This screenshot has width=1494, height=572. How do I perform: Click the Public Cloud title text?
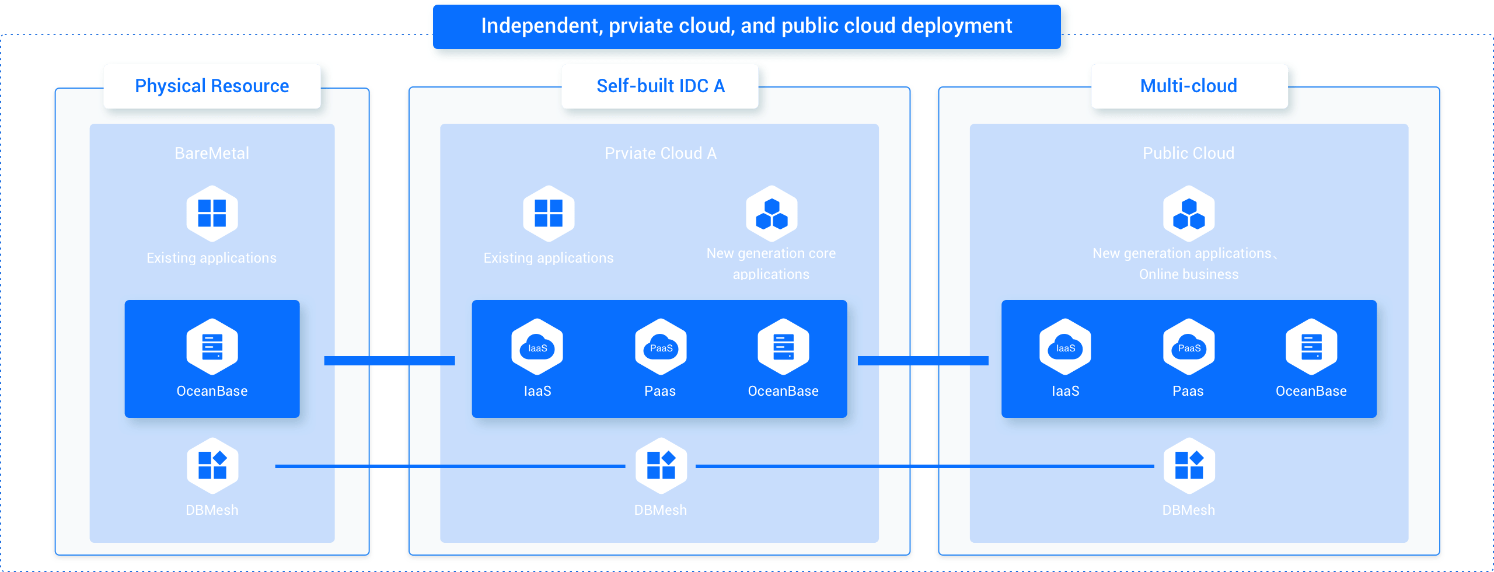[x=1189, y=153]
